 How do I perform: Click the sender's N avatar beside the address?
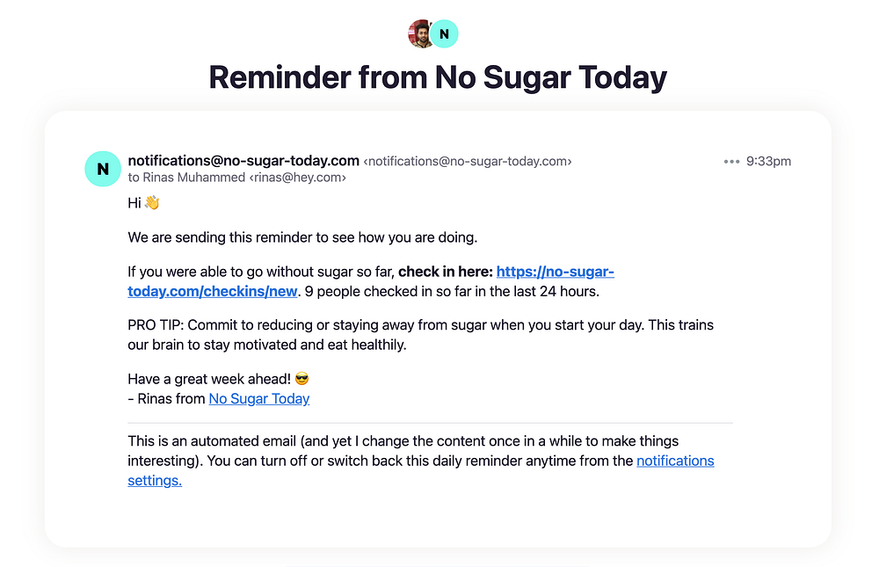pos(103,169)
